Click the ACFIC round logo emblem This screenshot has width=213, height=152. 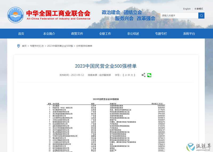[x=15, y=15]
